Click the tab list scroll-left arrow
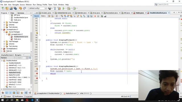The image size is (182, 102). [174, 12]
